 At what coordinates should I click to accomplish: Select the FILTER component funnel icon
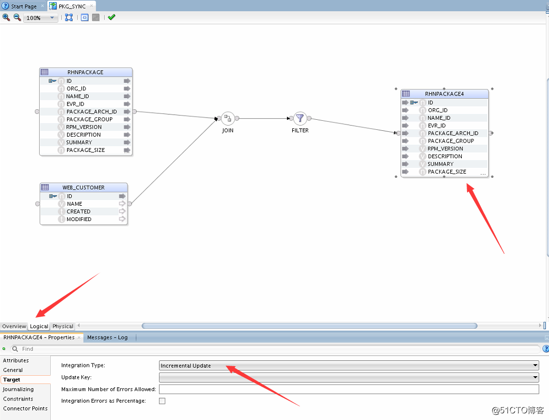300,119
